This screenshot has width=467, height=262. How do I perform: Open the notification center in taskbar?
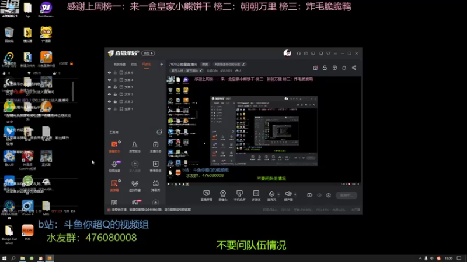pos(459,259)
